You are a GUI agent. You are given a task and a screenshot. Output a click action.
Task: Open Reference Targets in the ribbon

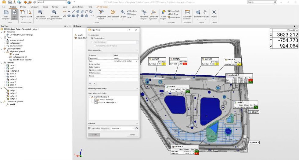point(144,15)
